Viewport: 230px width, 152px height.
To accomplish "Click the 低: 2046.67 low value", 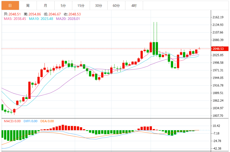I will (x=52, y=14).
